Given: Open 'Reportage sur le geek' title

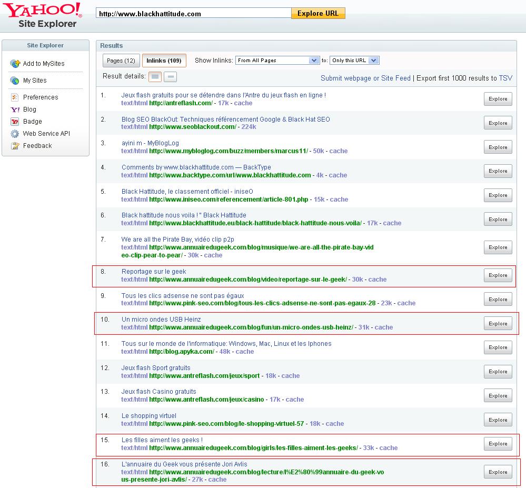Looking at the screenshot, I should [154, 272].
